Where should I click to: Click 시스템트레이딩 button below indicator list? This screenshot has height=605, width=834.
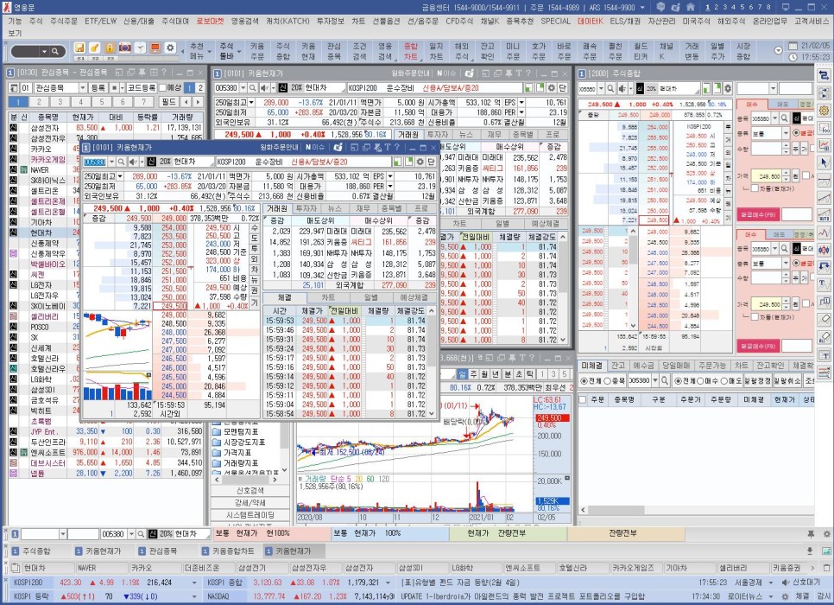[250, 515]
